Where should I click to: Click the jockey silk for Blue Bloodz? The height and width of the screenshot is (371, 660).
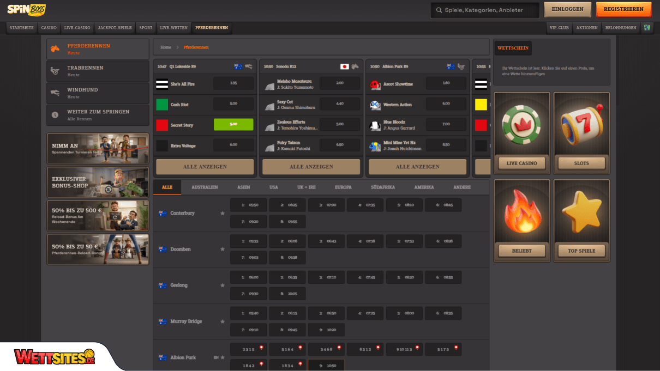[x=375, y=125]
